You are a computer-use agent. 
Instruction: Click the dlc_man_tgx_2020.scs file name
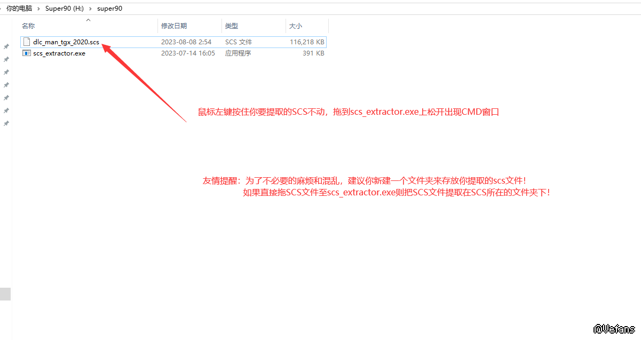point(66,42)
